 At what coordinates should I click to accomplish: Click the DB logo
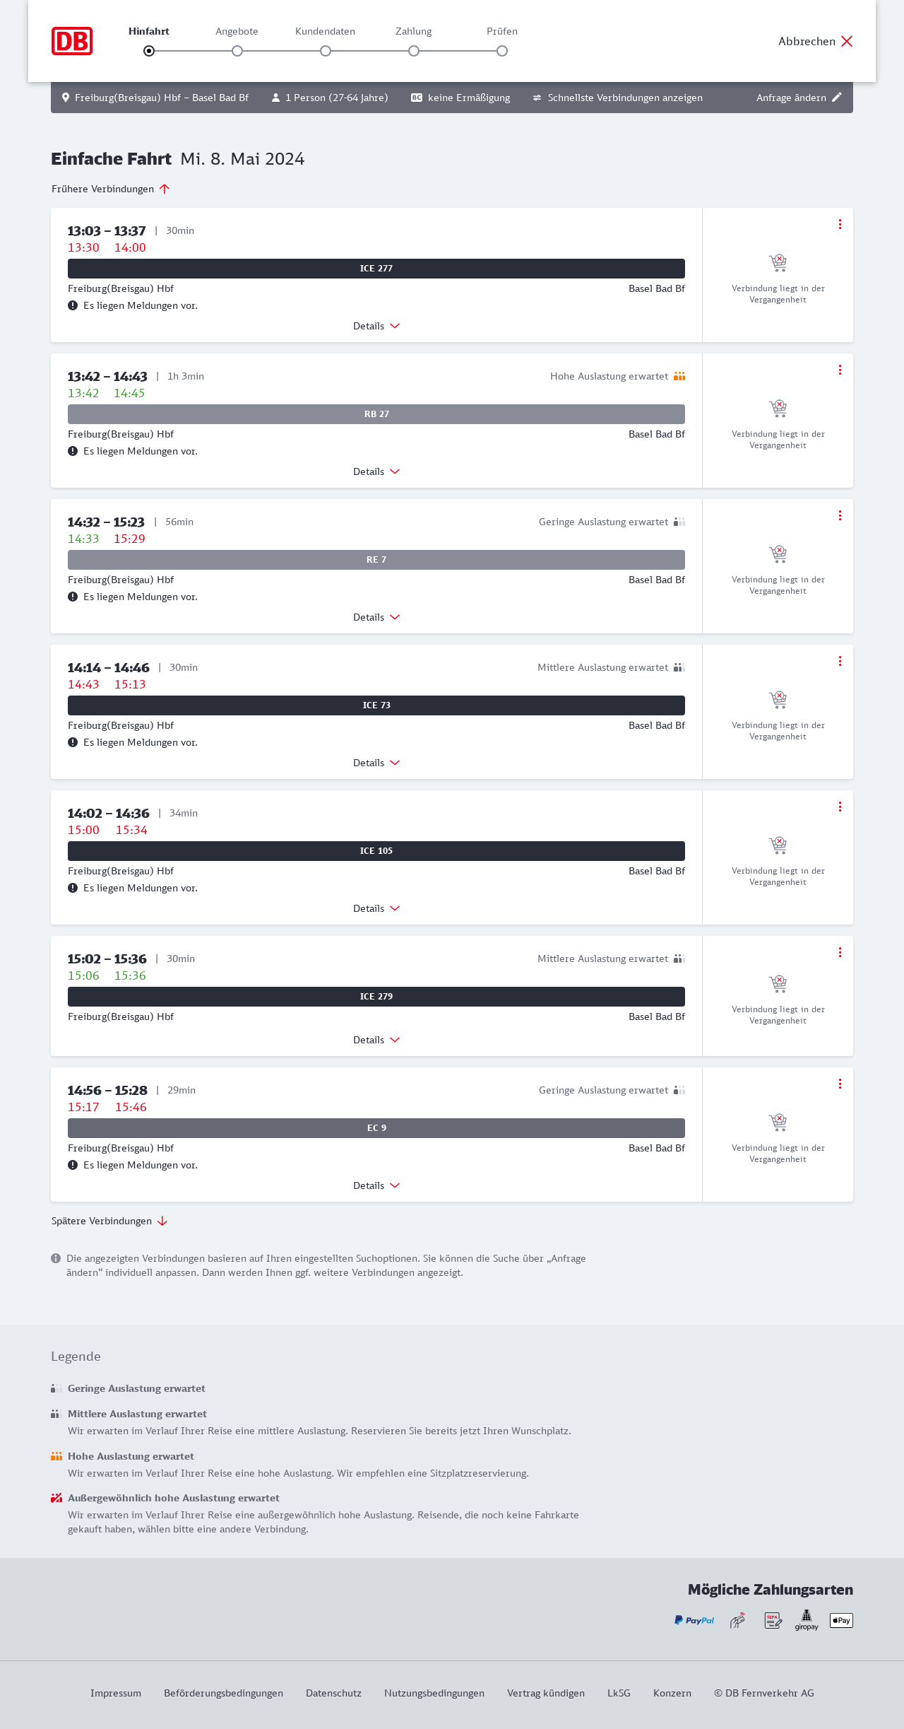tap(72, 41)
